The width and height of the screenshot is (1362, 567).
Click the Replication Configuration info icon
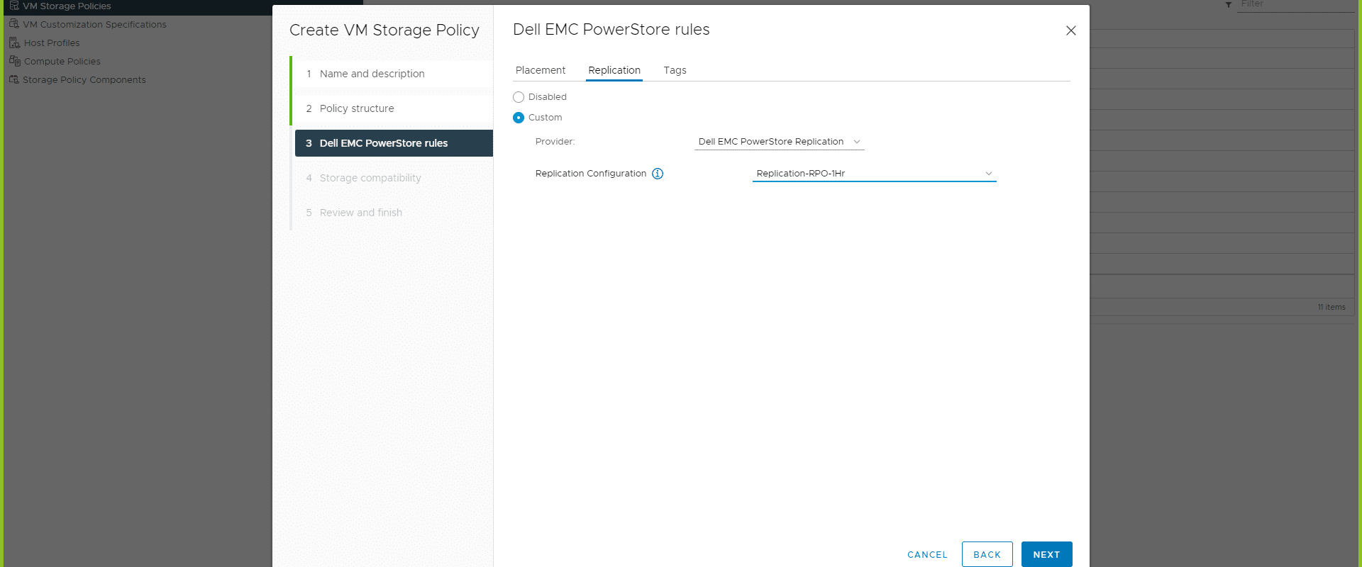coord(658,174)
